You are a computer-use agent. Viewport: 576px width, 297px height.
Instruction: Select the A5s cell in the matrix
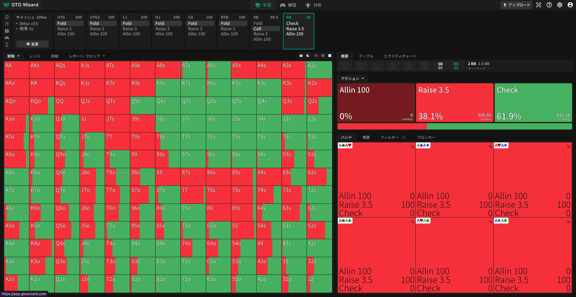pos(244,70)
